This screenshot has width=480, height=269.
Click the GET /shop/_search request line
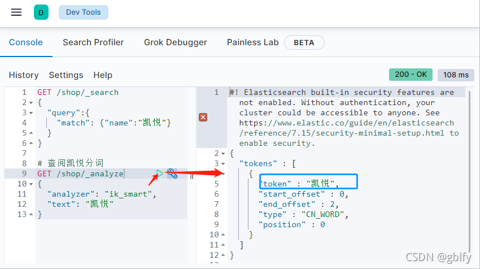pyautogui.click(x=78, y=93)
